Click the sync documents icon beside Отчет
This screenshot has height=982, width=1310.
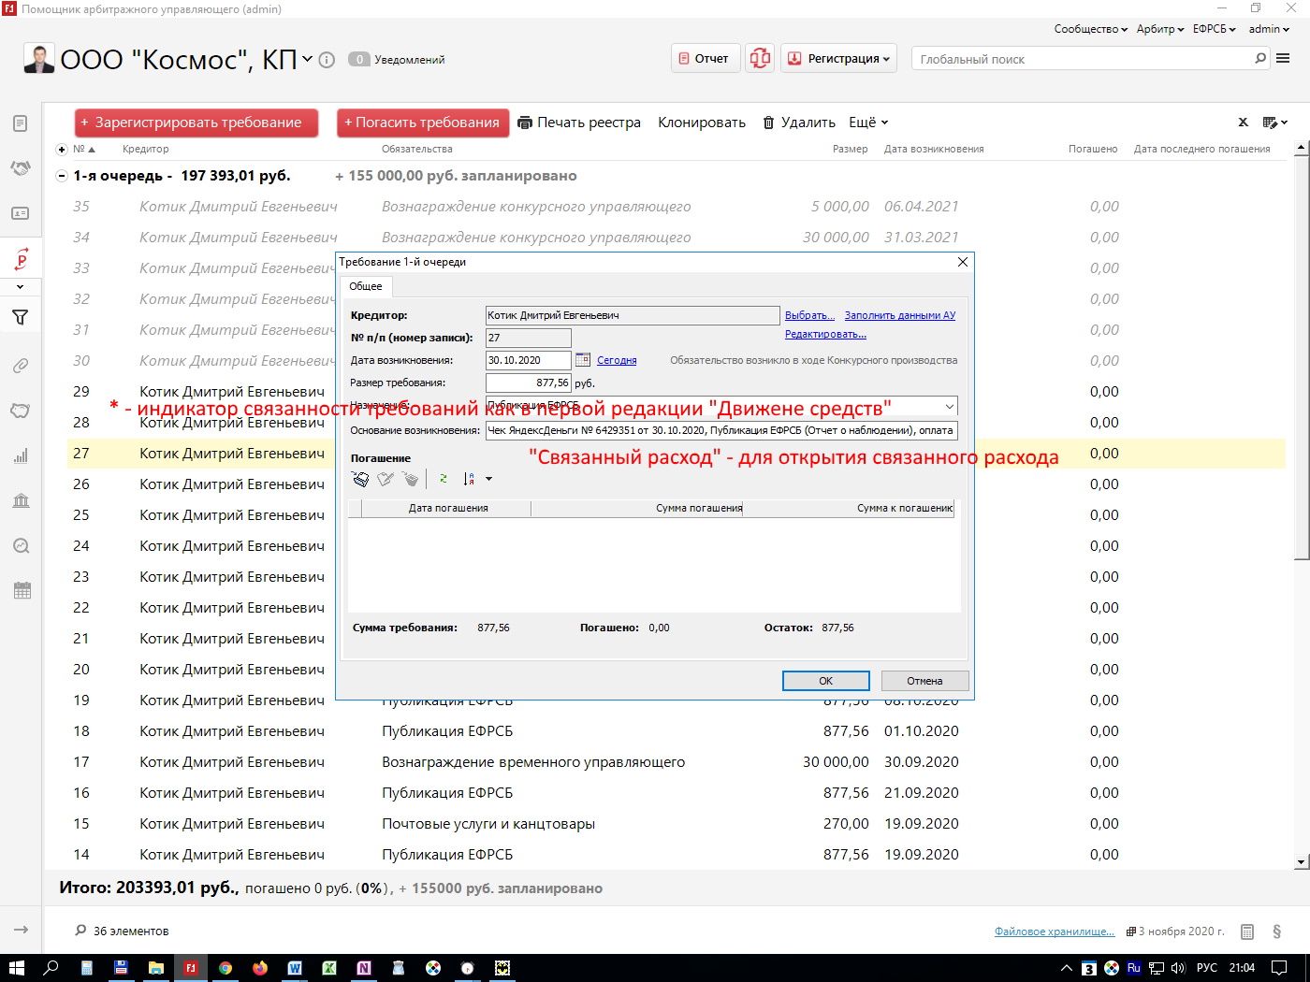point(760,58)
